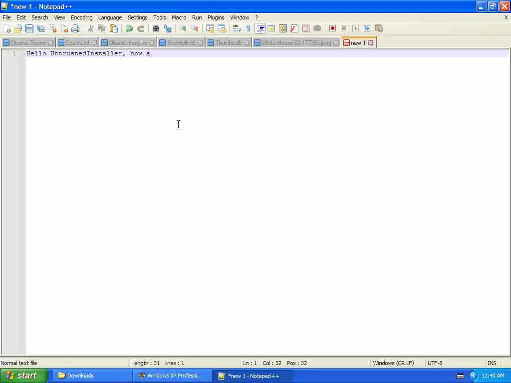The image size is (511, 383).
Task: Click line number 1 in the margin
Action: coord(14,53)
